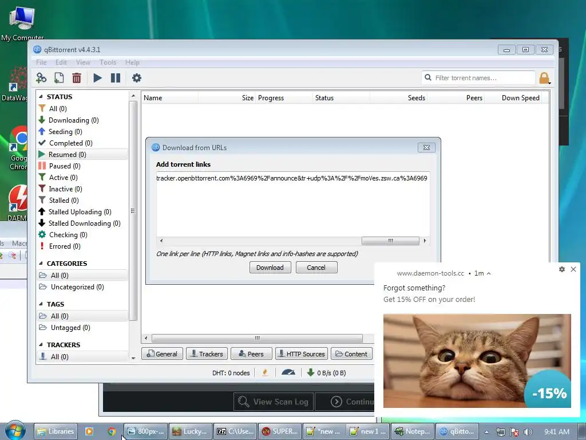Open the Tools menu
The width and height of the screenshot is (586, 440).
click(108, 62)
